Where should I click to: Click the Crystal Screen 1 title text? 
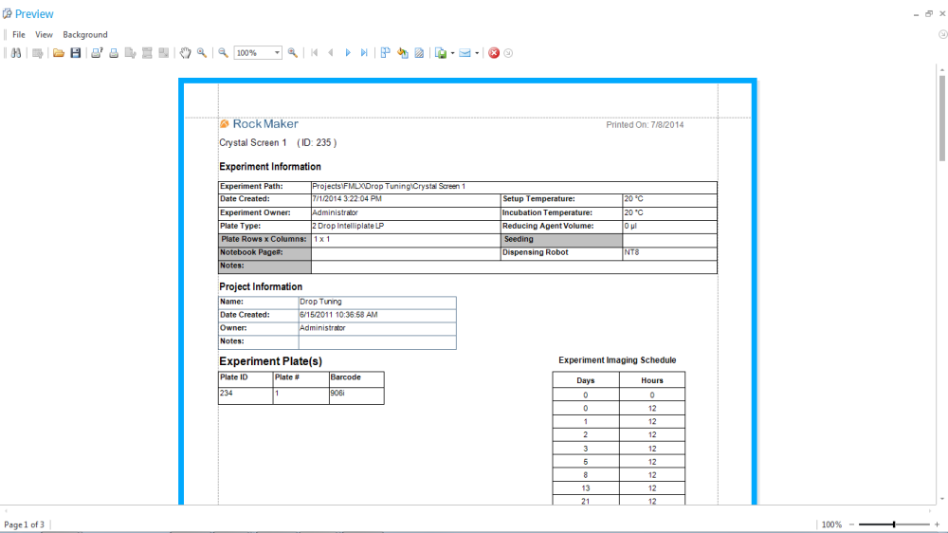click(x=253, y=143)
